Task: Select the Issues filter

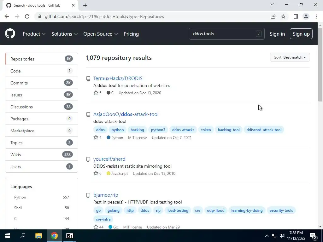Action: pos(42,95)
